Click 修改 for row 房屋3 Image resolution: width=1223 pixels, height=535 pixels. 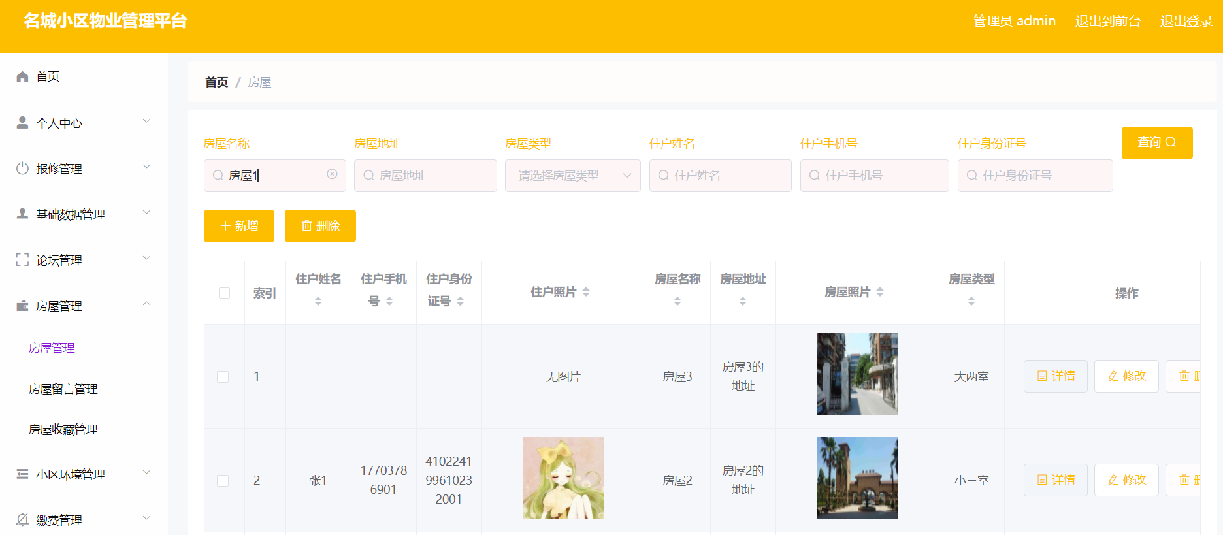point(1127,376)
